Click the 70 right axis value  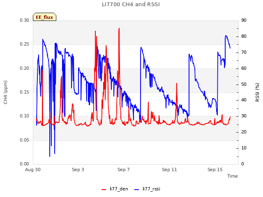click(x=244, y=53)
